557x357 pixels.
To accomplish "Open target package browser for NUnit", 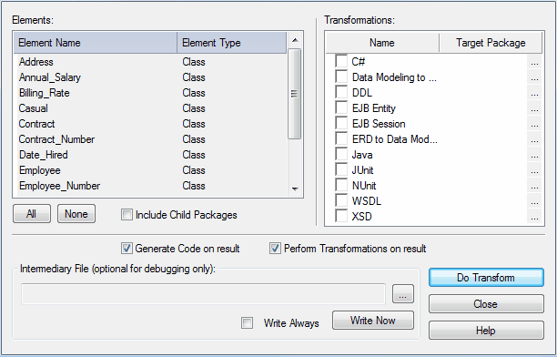I will 534,186.
